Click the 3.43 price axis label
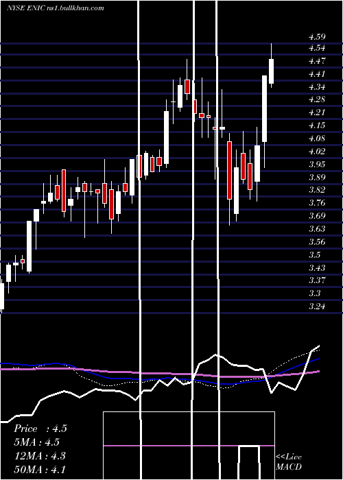Viewport: 343px width, 480px height. 317,268
